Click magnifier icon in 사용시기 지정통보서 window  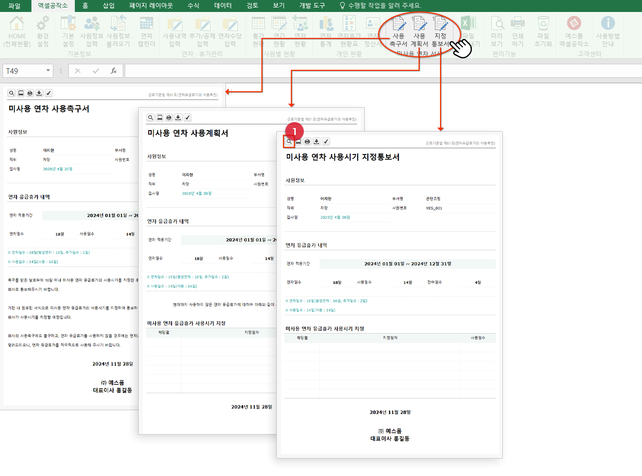pos(289,142)
